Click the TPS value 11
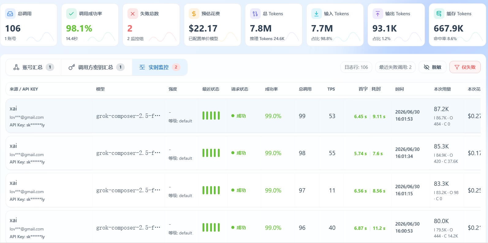This screenshot has height=243, width=488. 332,190
